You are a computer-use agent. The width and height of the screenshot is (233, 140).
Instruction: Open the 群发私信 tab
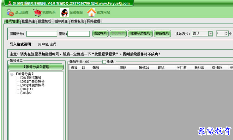point(77,21)
